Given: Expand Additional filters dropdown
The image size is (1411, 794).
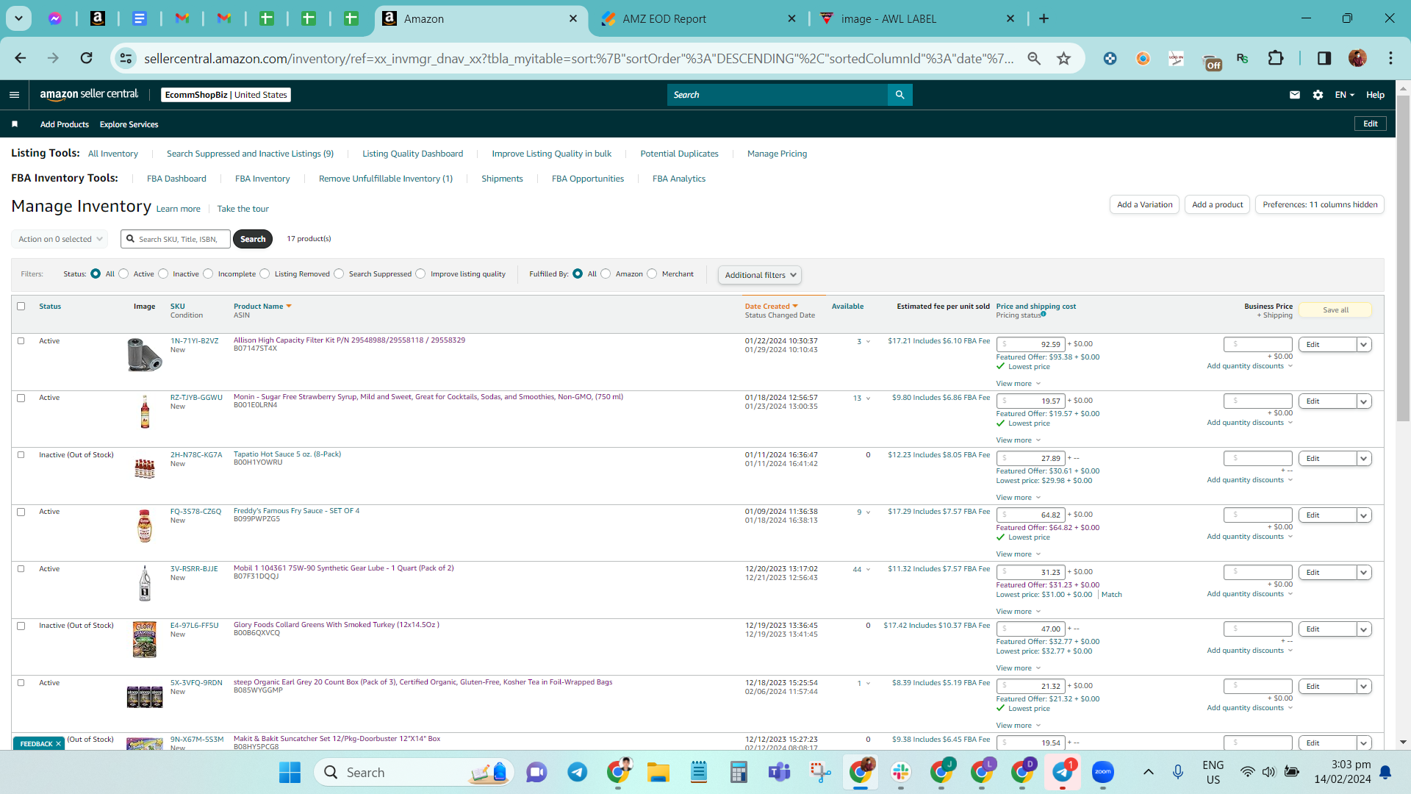Looking at the screenshot, I should 760,275.
